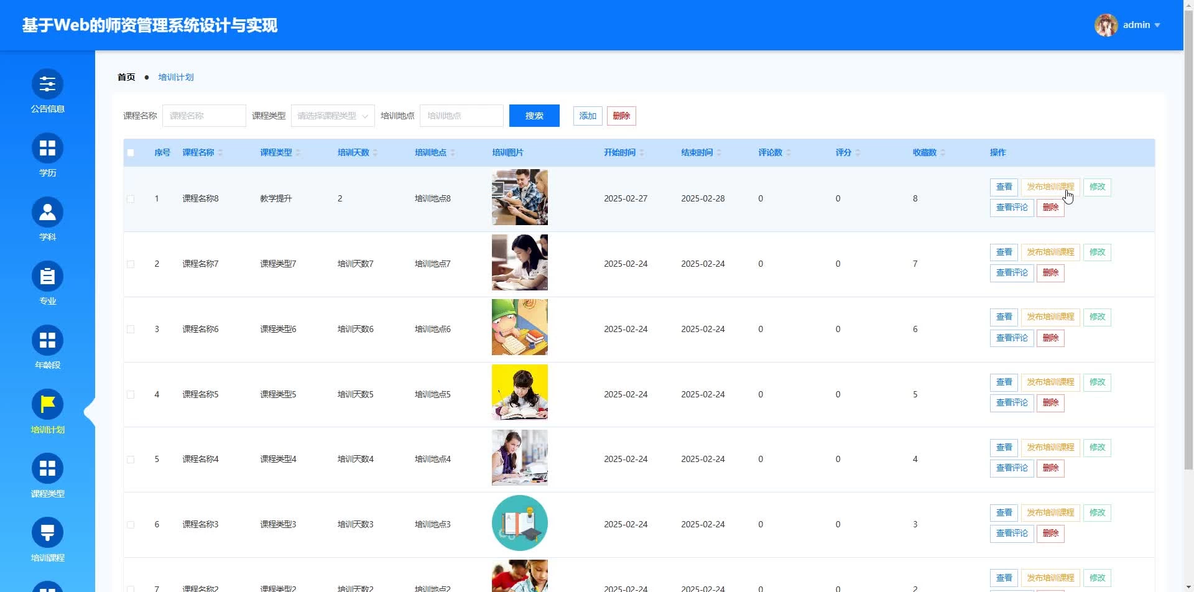
Task: Open the 公告信息 sidebar icon
Action: click(x=47, y=85)
